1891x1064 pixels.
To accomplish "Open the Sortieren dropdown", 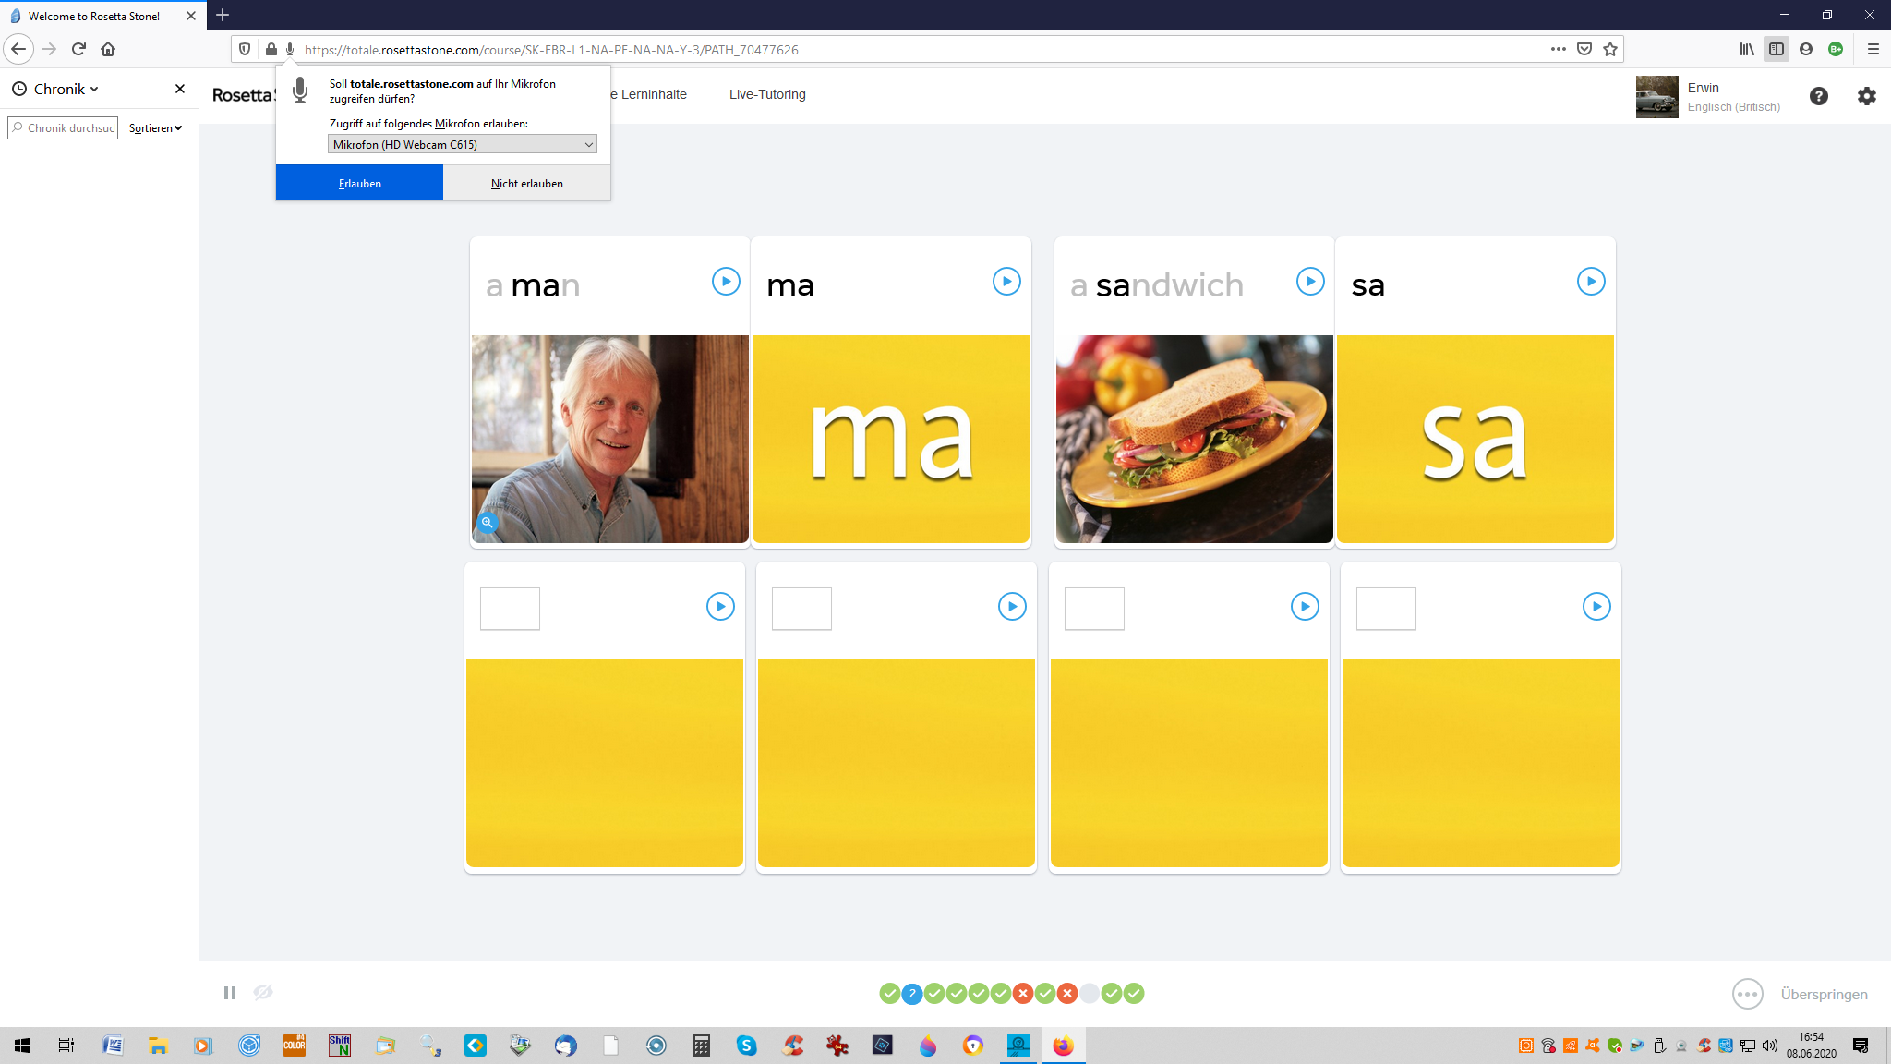I will click(155, 128).
